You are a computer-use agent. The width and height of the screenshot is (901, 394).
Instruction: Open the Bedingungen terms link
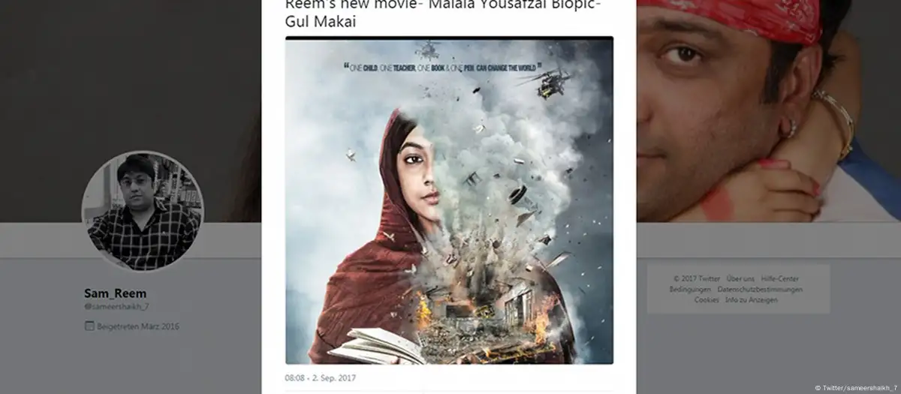tap(690, 289)
